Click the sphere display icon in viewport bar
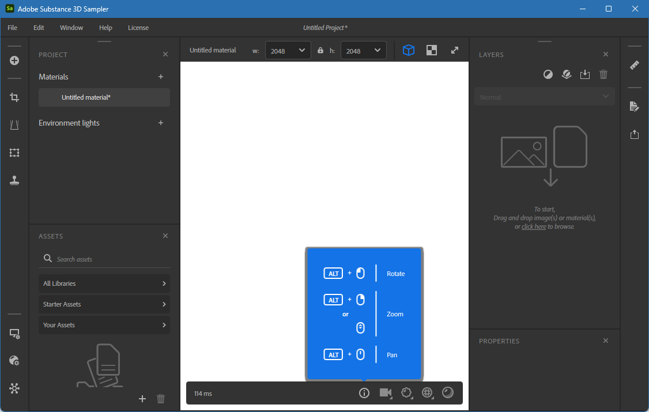649x412 pixels. (x=448, y=392)
